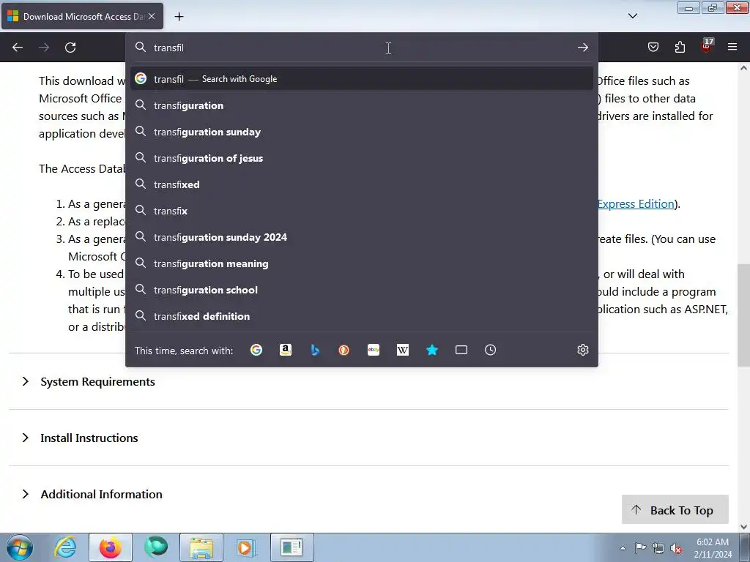Search this time with DuckDuckGo
The image size is (750, 562).
(x=344, y=350)
